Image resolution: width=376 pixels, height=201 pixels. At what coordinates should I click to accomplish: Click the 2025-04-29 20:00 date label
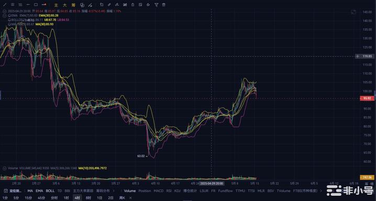pyautogui.click(x=212, y=184)
